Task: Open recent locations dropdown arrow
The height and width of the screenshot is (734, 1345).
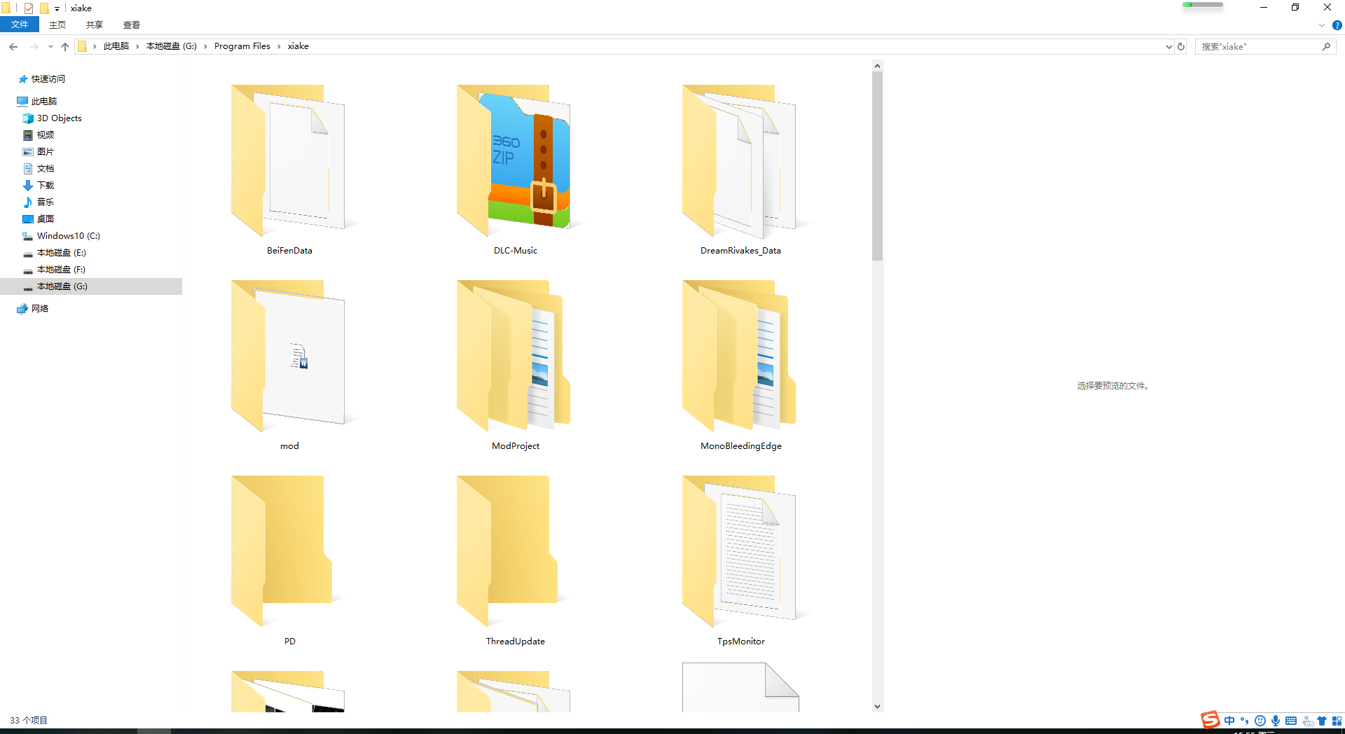Action: pyautogui.click(x=50, y=47)
